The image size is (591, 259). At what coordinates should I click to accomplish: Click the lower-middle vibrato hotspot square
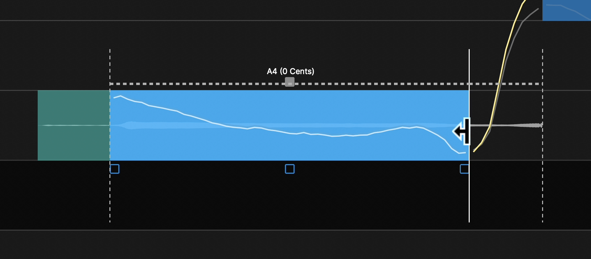tap(290, 169)
